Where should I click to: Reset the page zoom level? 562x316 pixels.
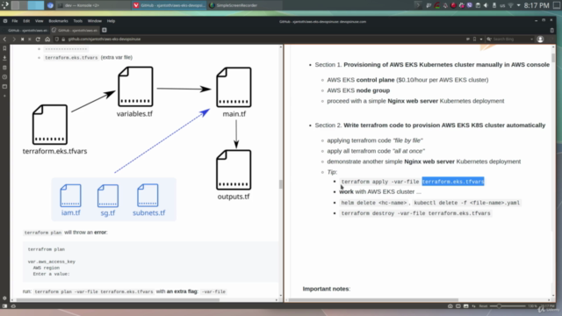coord(483,306)
